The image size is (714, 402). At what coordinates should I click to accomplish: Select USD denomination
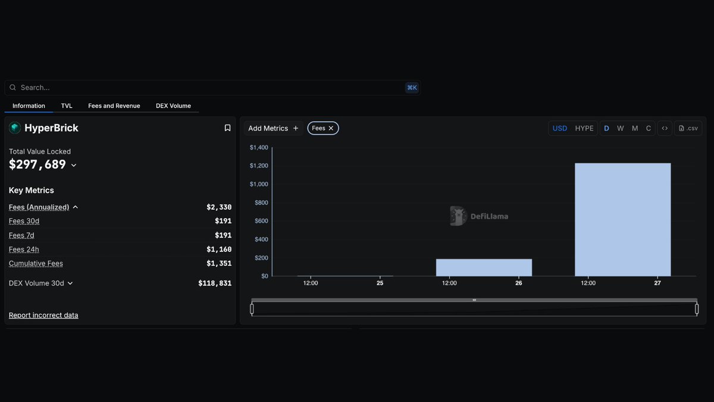[x=560, y=128]
